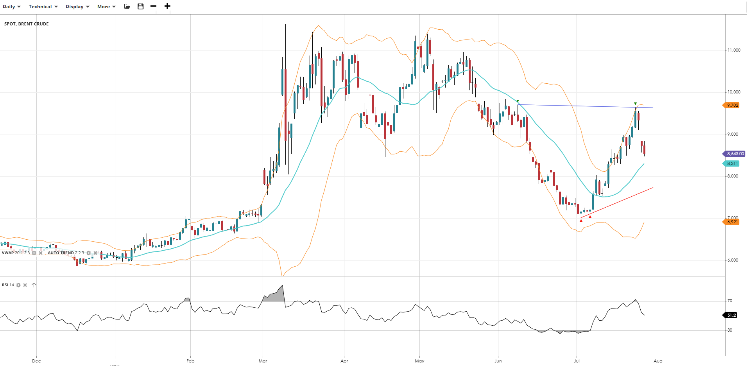Click the green triangle marker above the late-July peak
This screenshot has width=747, height=366.
(635, 104)
